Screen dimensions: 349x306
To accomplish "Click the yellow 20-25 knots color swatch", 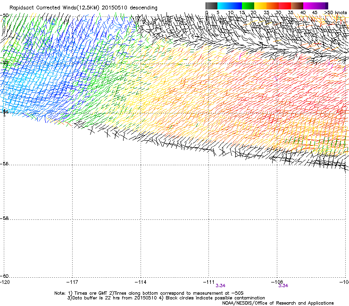I will click(x=260, y=6).
